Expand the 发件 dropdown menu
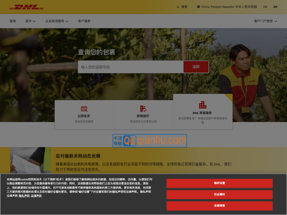This screenshot has width=287, height=215. coord(30,21)
